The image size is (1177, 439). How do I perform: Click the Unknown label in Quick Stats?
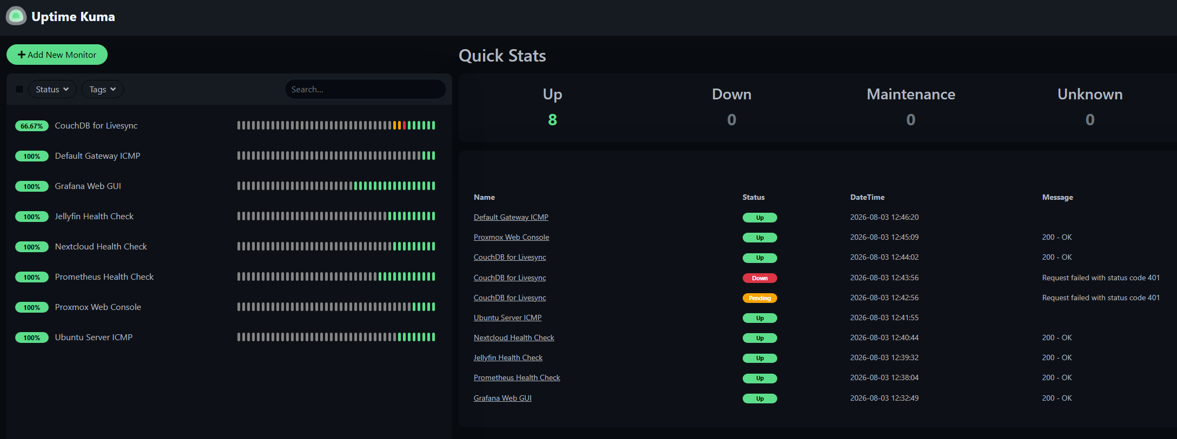pos(1090,94)
